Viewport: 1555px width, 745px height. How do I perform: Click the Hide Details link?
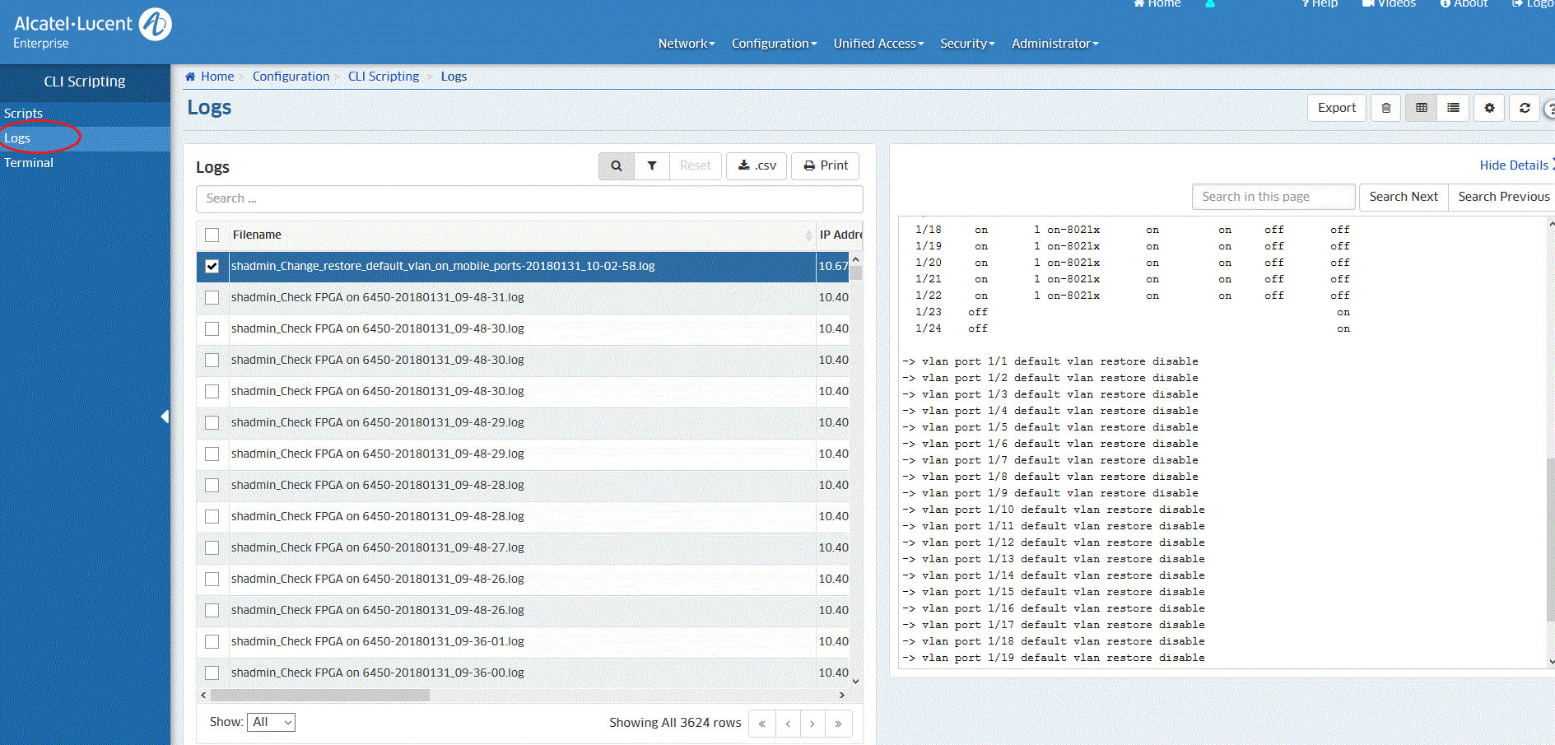pos(1513,165)
